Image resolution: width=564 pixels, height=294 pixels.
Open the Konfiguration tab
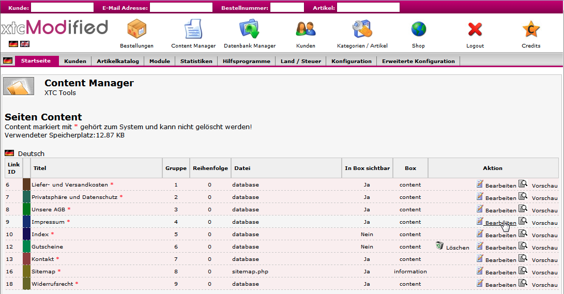click(x=352, y=61)
